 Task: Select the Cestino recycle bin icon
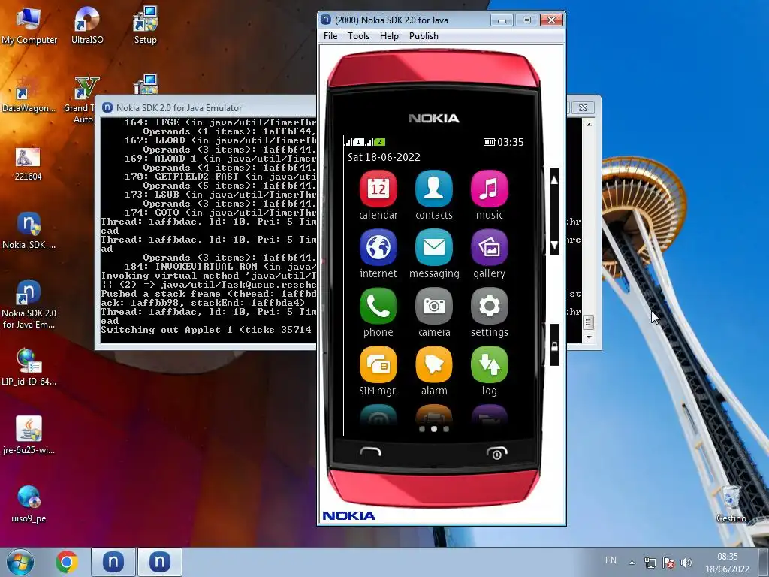[x=731, y=504]
